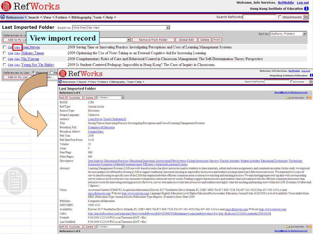Open the Switch to One line/Cite View dropdown
The height and width of the screenshot is (234, 313).
[121, 27]
